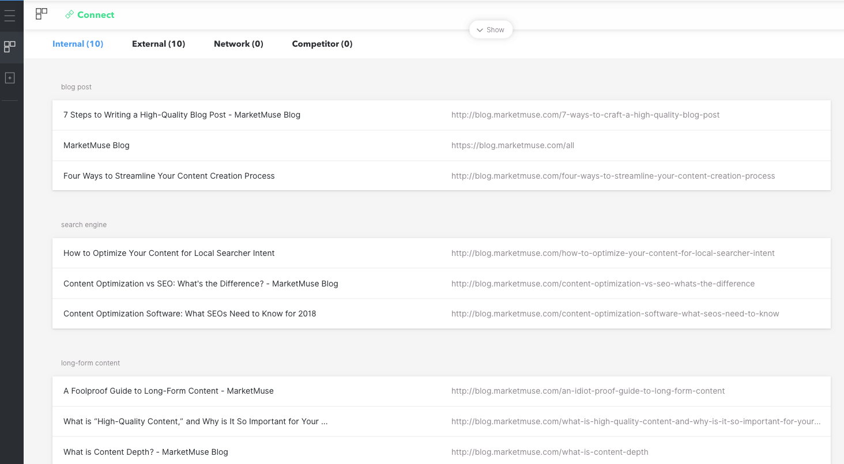
Task: Open the what-is-high-quality-content-and-why URL
Action: (636, 422)
